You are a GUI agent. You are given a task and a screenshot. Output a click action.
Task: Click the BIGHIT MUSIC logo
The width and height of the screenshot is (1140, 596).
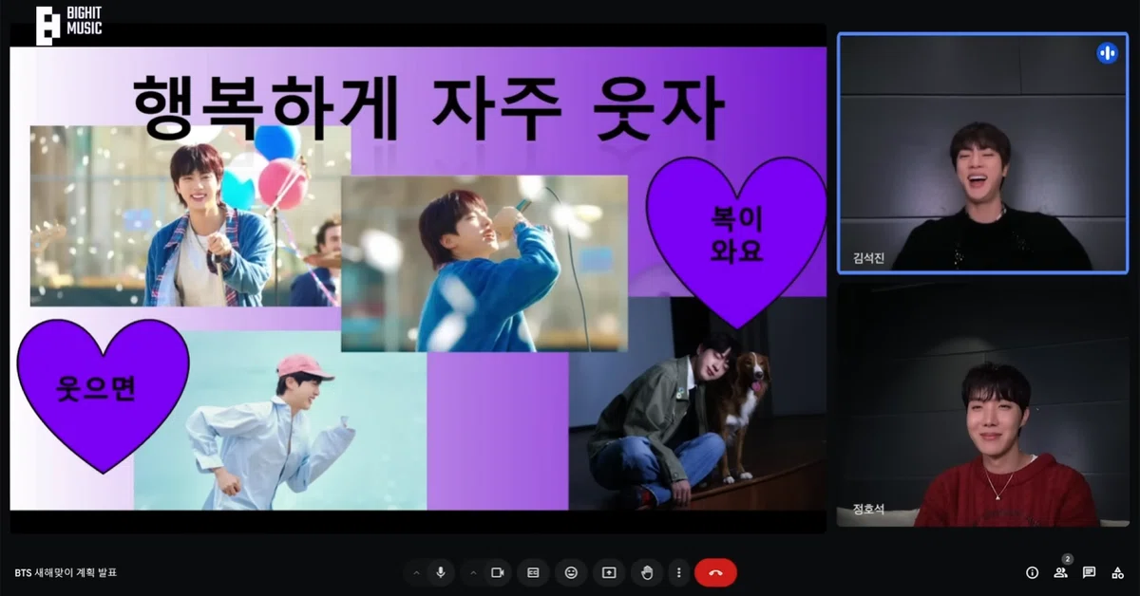coord(68,25)
